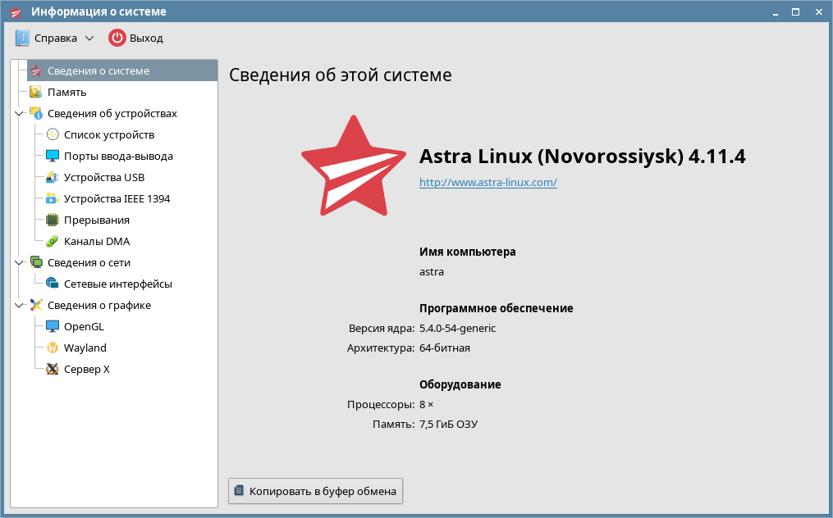Click the large Astra Linux star logo

coord(353,166)
